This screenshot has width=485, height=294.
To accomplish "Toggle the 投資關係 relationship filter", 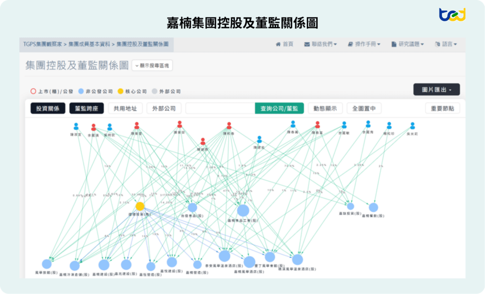I will pyautogui.click(x=48, y=108).
